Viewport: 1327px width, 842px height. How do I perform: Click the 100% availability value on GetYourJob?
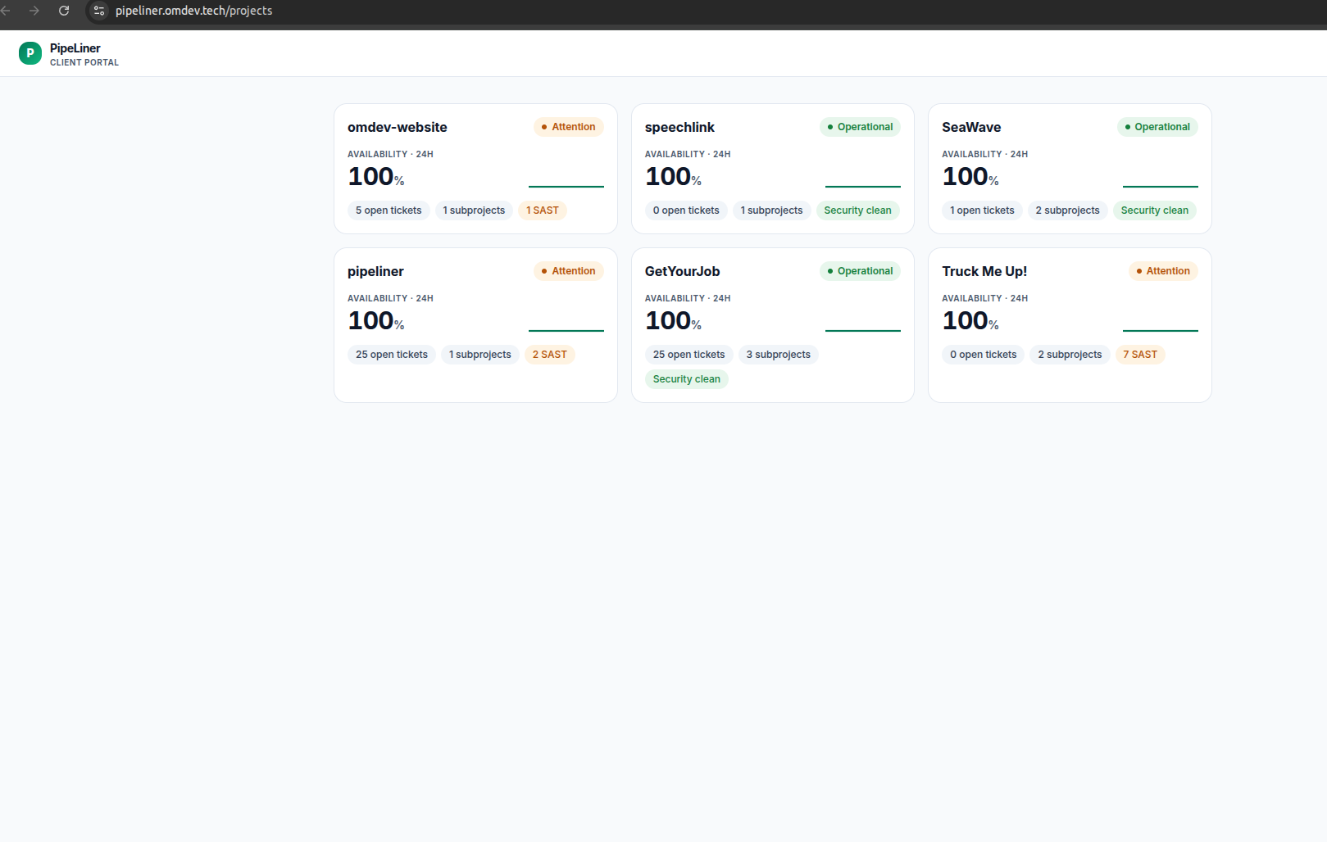674,321
